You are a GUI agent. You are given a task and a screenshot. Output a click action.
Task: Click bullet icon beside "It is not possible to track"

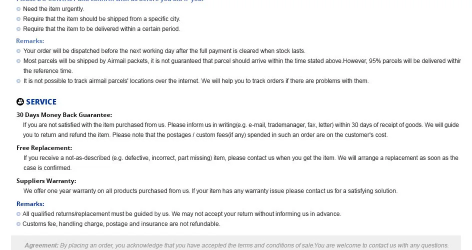click(x=18, y=81)
